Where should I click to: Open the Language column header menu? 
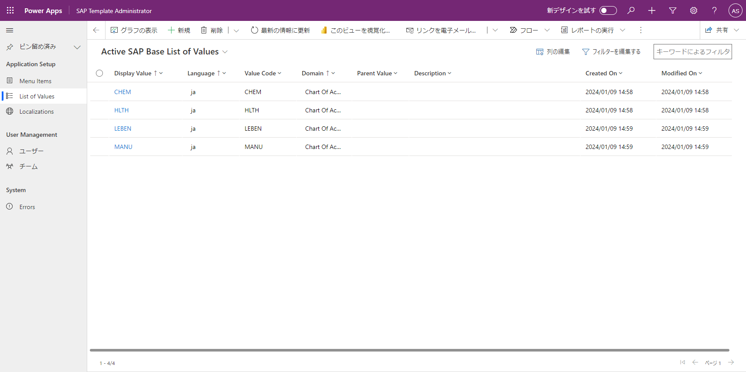click(x=207, y=73)
